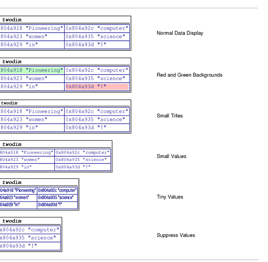Select the "women" cell in the Normal Data Display
Viewport: 268px width, 262px height.
[32, 36]
